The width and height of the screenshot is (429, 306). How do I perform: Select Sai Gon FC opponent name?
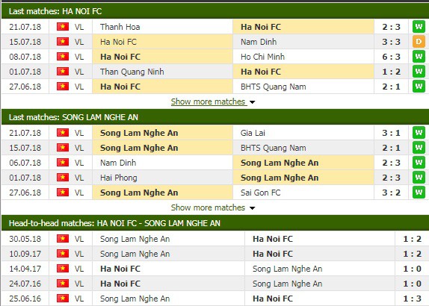click(x=261, y=193)
